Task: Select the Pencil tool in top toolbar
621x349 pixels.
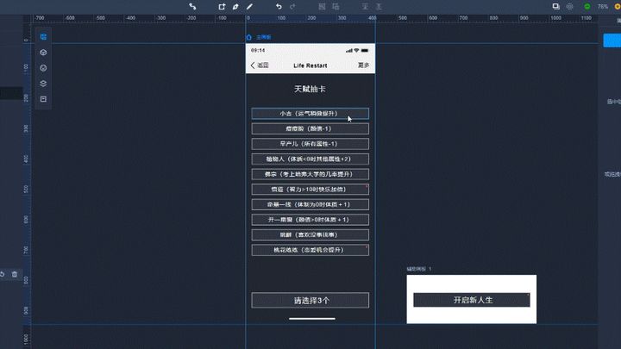Action: (x=249, y=6)
